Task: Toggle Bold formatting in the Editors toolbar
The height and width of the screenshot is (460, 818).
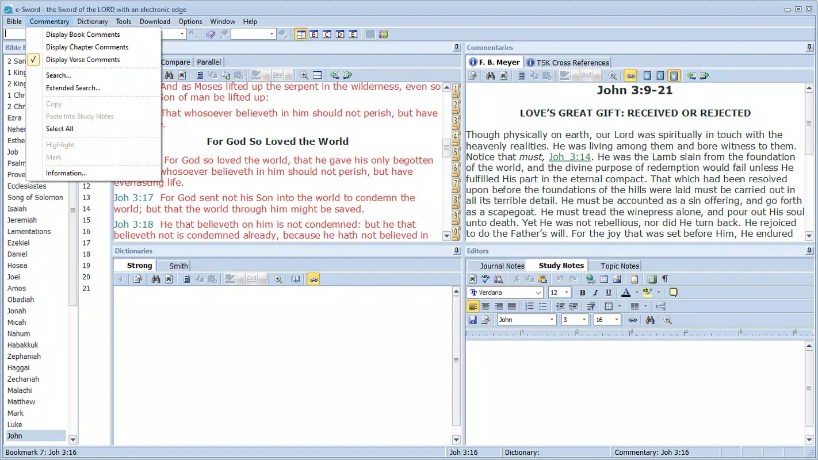Action: pyautogui.click(x=582, y=293)
